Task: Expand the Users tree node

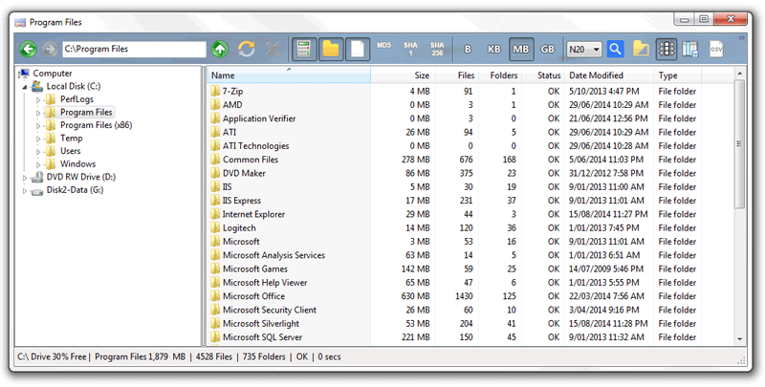Action: pyautogui.click(x=38, y=152)
